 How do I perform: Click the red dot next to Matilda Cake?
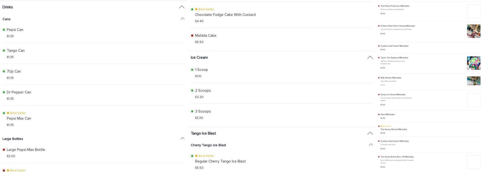pyautogui.click(x=192, y=35)
